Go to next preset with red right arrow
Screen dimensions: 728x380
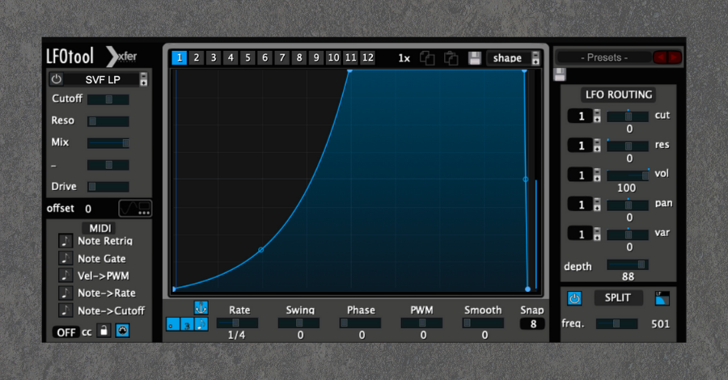tap(675, 57)
